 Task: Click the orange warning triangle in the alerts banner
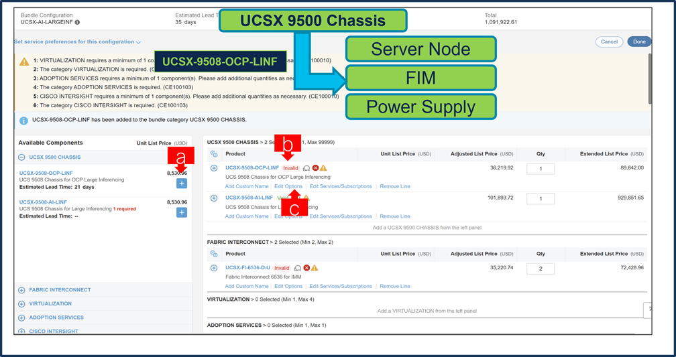coord(24,62)
